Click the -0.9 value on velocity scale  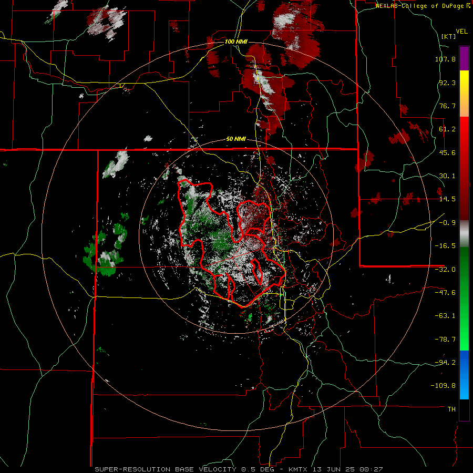[447, 223]
